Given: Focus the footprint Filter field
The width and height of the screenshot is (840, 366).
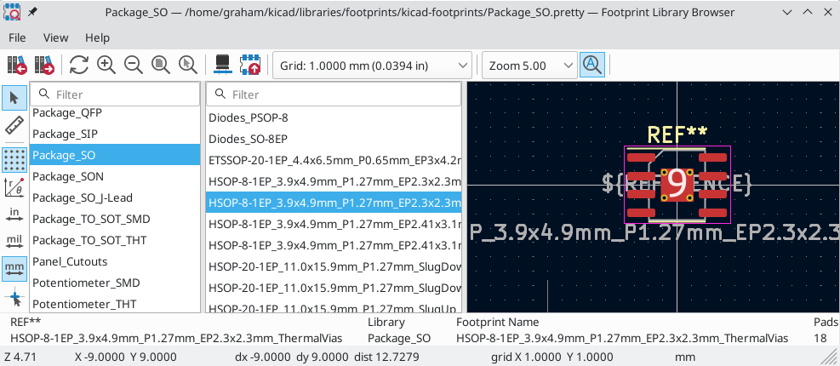Looking at the screenshot, I should point(334,94).
